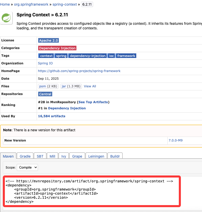Select the Leiningen tab

[x=96, y=156]
